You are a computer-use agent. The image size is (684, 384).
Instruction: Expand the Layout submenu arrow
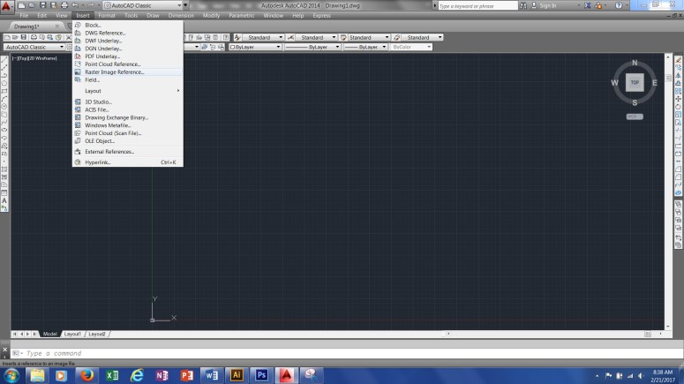tap(178, 91)
